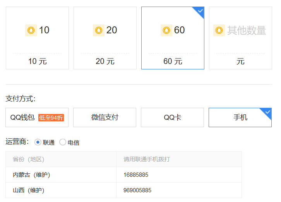Image resolution: width=281 pixels, height=202 pixels.
Task: Click the dial number 16885885
Action: point(136,175)
